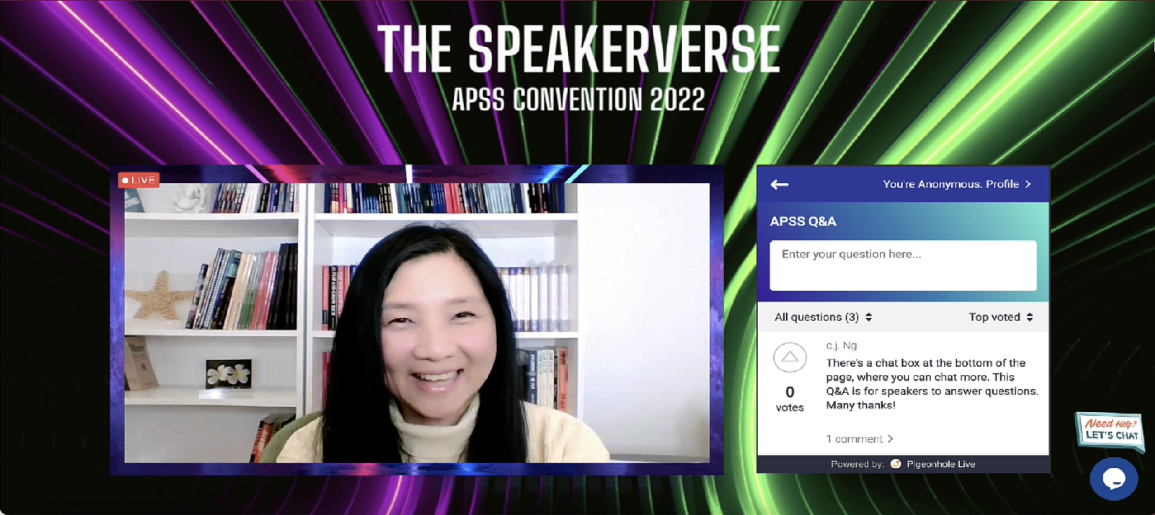
Task: Click c.j. Ng's question text
Action: click(x=931, y=384)
